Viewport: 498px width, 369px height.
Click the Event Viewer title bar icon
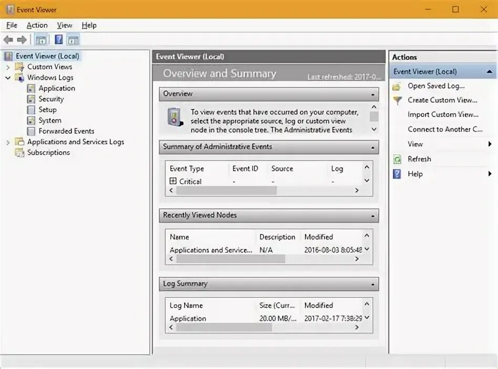pyautogui.click(x=10, y=9)
